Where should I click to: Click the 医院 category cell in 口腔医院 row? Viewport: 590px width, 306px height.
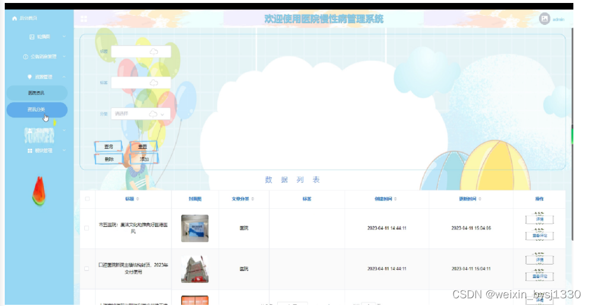point(244,269)
